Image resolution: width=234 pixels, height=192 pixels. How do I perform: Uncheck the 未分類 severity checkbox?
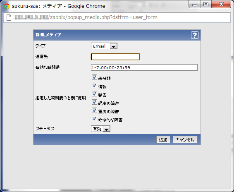coord(94,77)
